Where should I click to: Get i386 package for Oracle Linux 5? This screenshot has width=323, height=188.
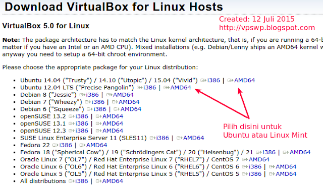(255, 174)
